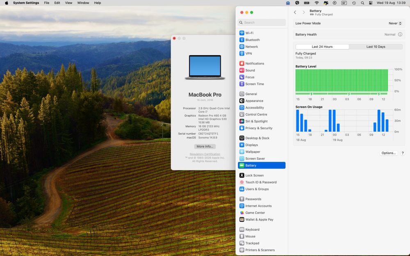Viewport: 410px width, 256px height.
Task: Select Printers & Scanners settings
Action: [x=262, y=250]
